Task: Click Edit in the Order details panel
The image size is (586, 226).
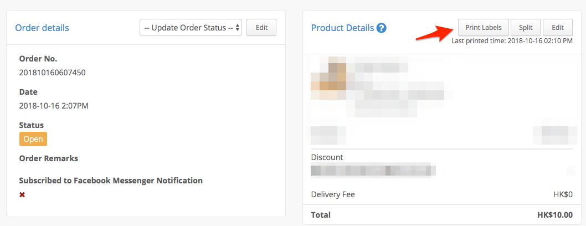Action: (x=261, y=28)
